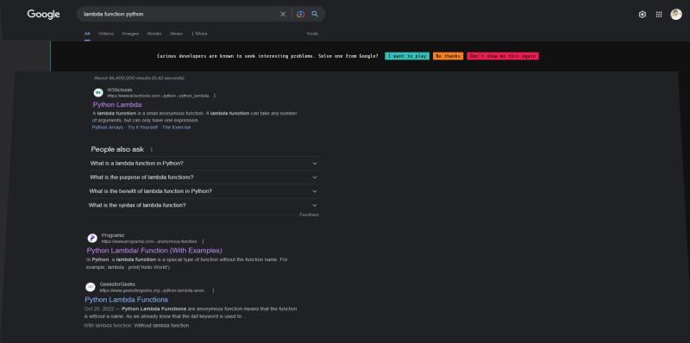The height and width of the screenshot is (343, 690).
Task: Open 'The Exercise' sitelink
Action: [x=177, y=128]
